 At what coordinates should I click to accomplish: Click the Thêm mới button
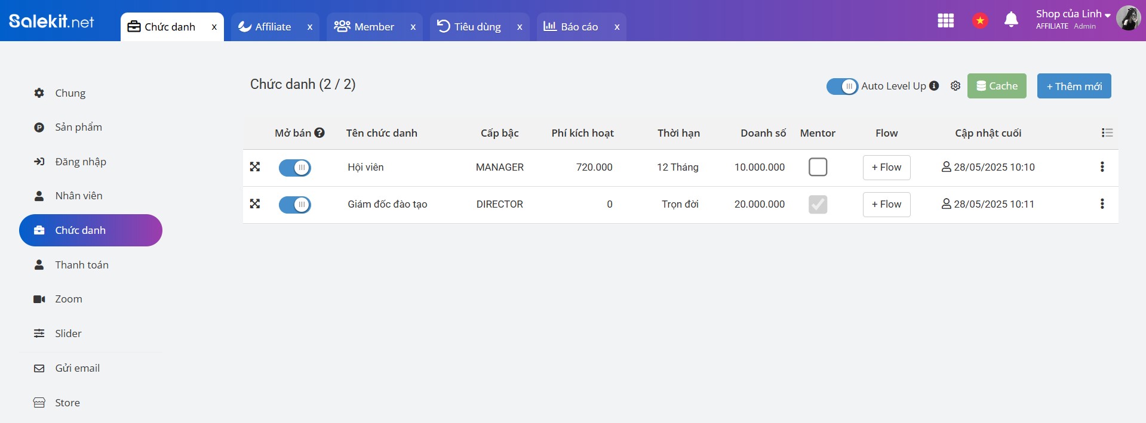coord(1074,86)
